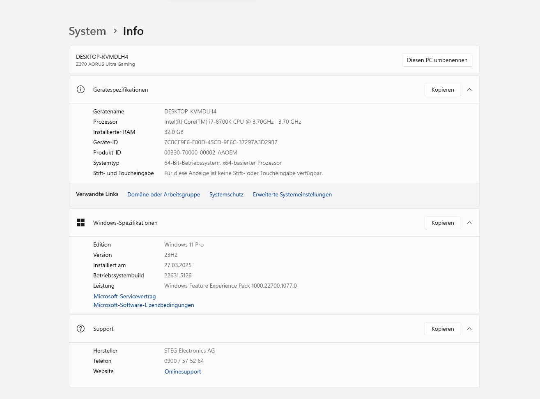Click the Edition label
Viewport: 540px width, 399px height.
coord(102,244)
